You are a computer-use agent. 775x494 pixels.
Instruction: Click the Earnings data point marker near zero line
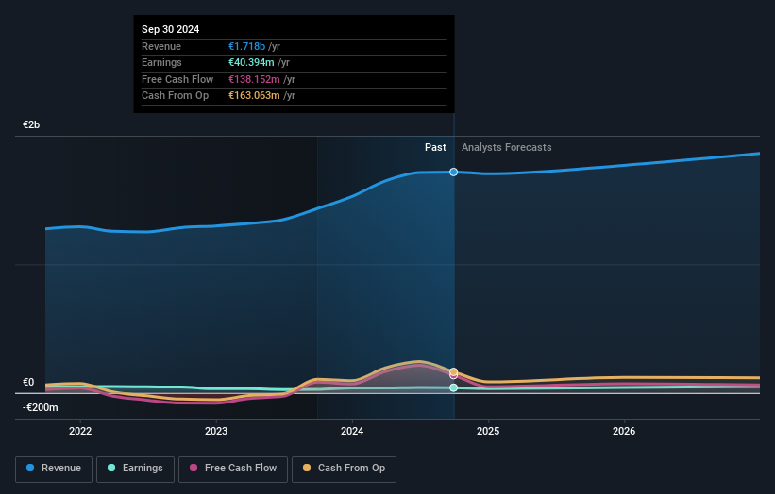coord(453,387)
